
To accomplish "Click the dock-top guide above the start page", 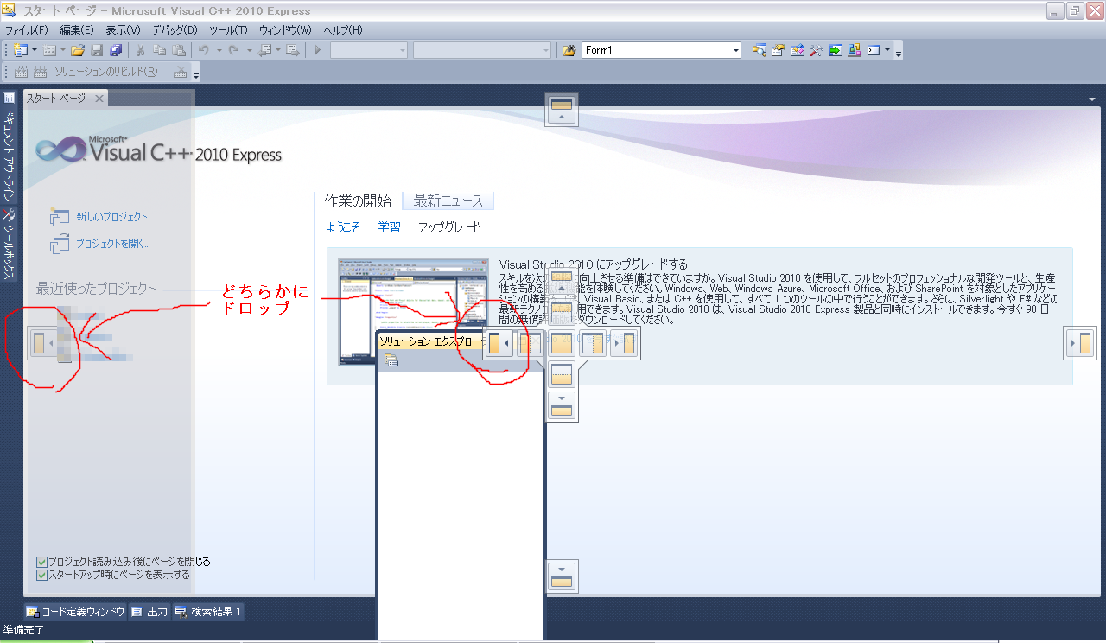I will 562,110.
